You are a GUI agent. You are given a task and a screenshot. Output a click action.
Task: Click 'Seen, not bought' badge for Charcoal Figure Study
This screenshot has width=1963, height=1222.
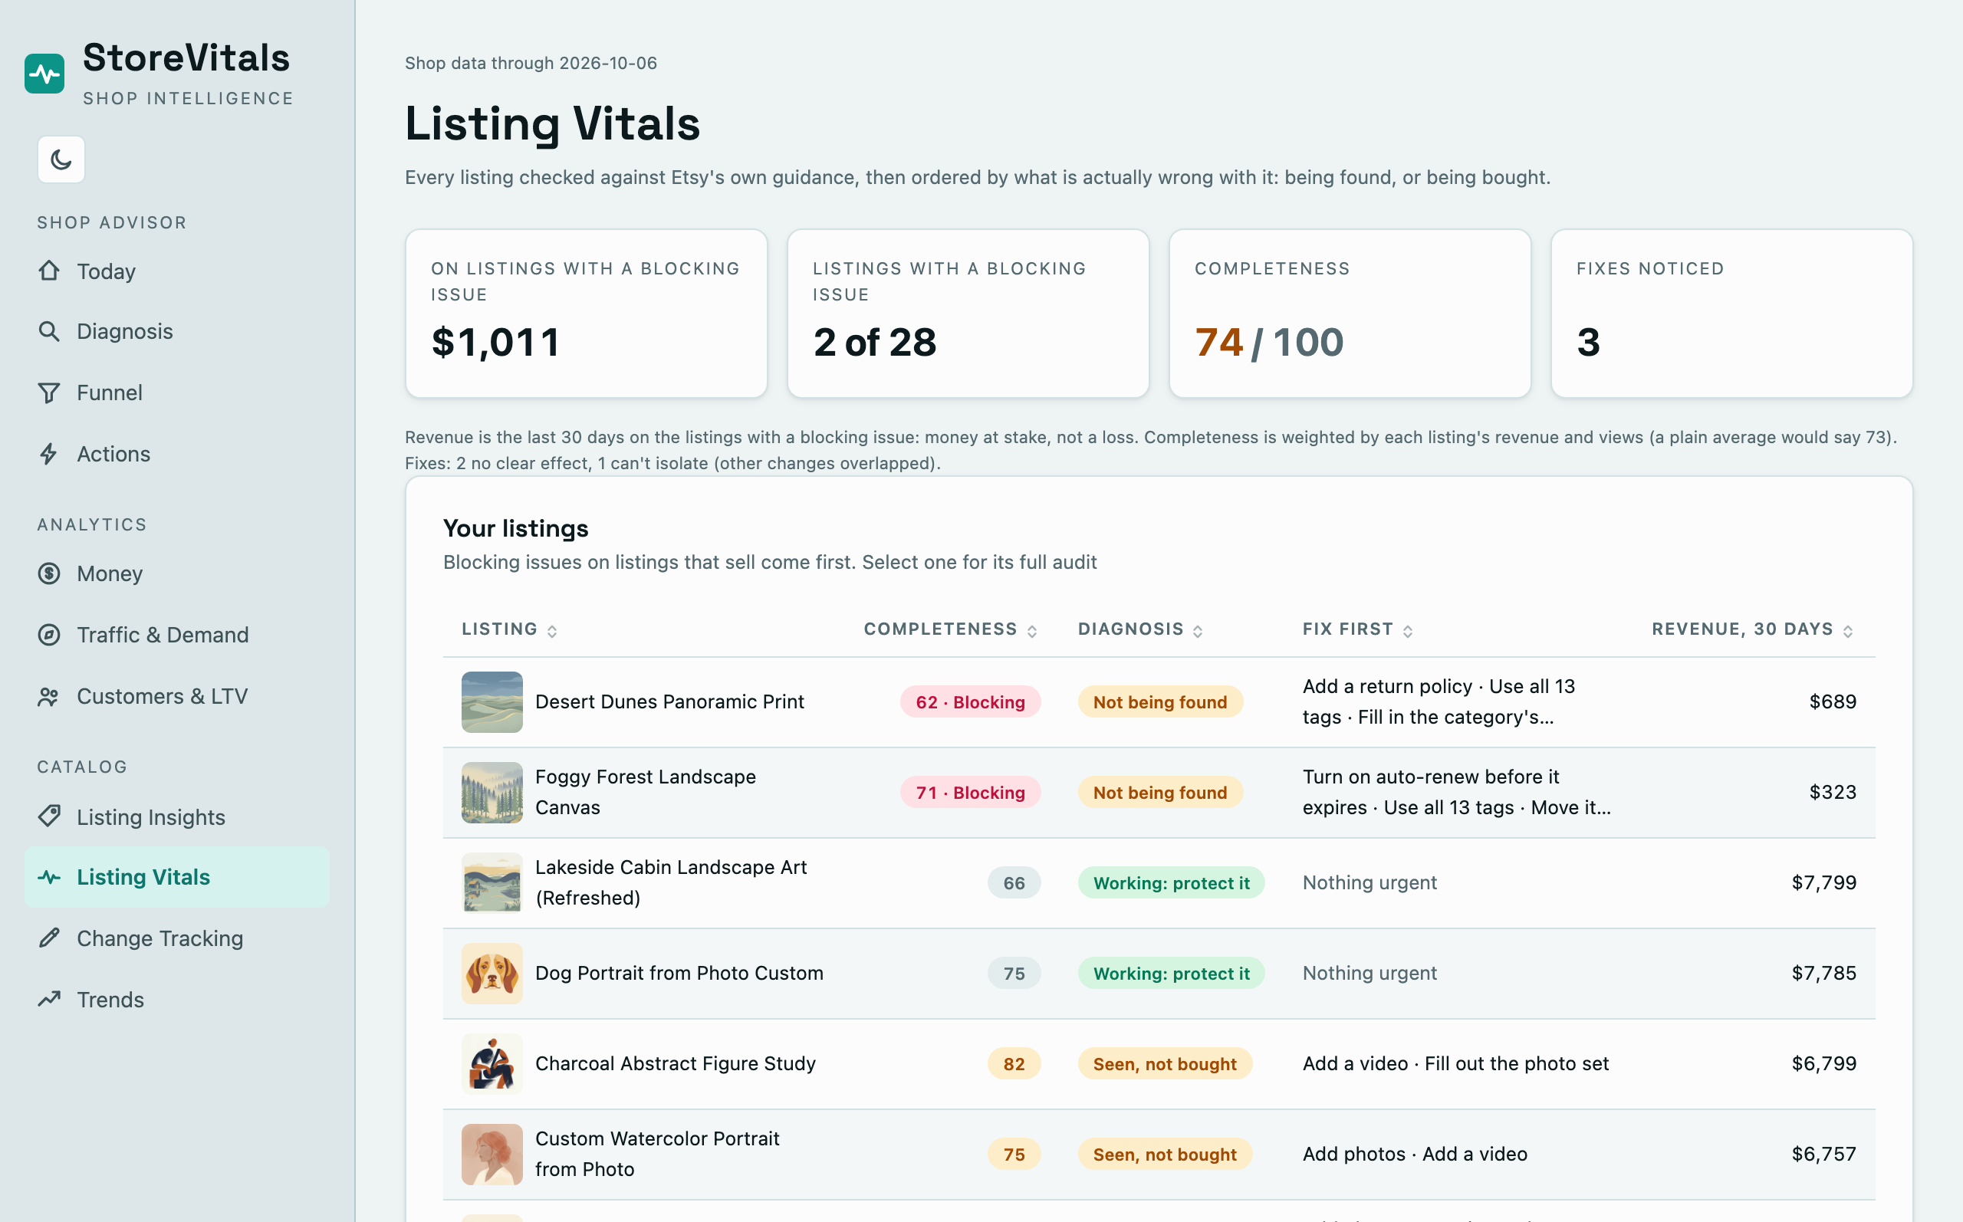tap(1165, 1063)
